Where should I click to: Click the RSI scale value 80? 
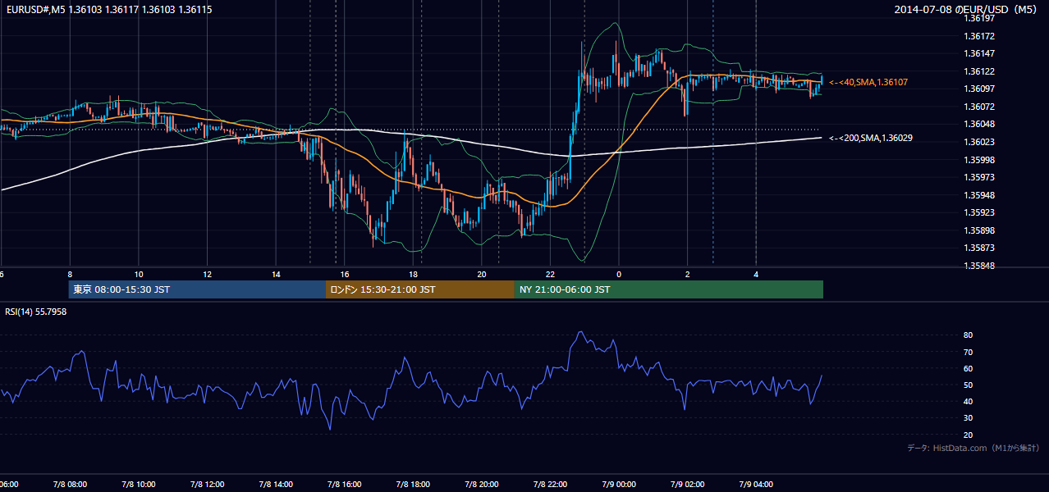[x=969, y=335]
